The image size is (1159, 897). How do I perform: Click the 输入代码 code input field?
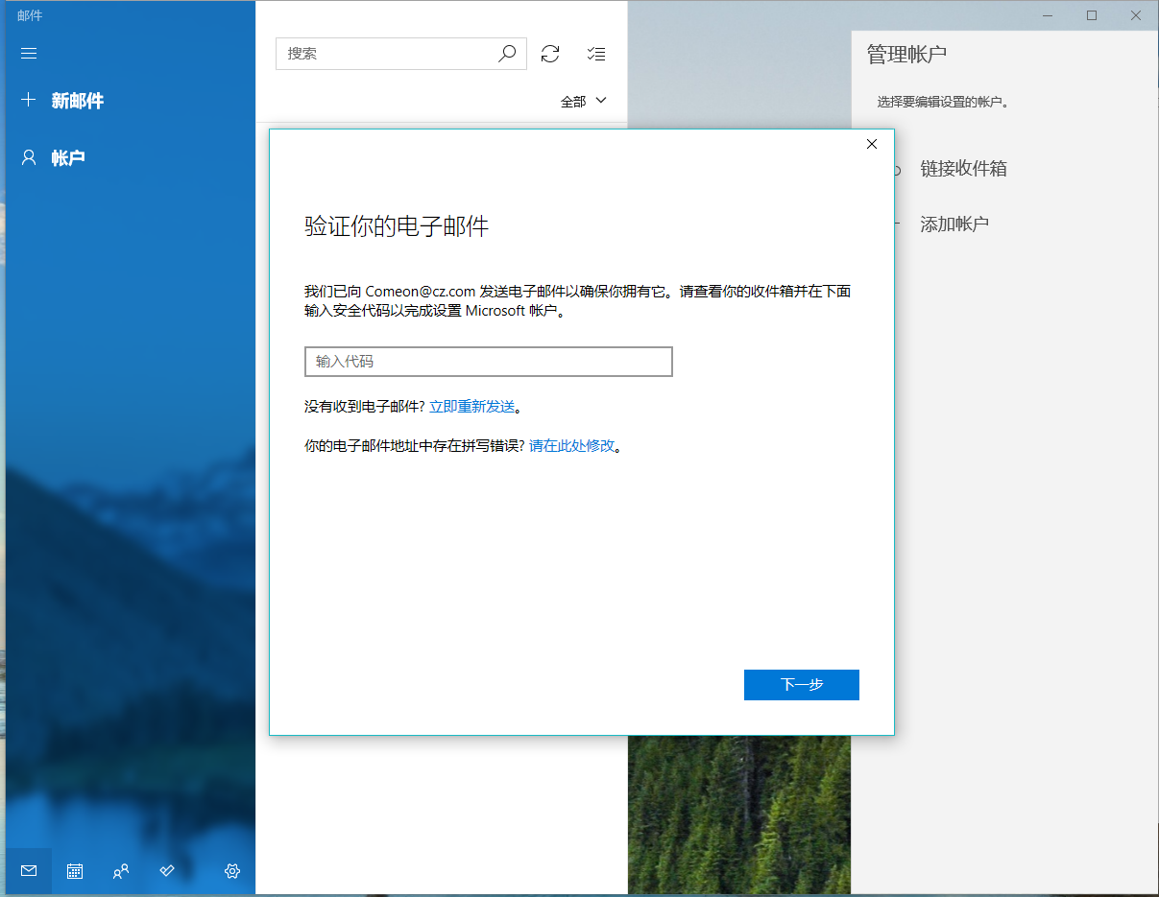[488, 362]
